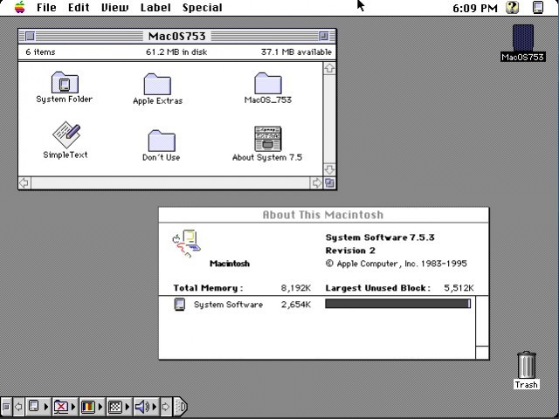This screenshot has width=559, height=419.
Task: Click the Control Strip right scroll arrow
Action: pos(166,407)
